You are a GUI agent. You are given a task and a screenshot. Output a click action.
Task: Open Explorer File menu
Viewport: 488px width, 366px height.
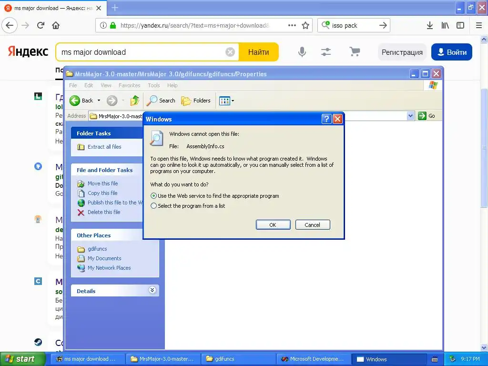point(73,85)
